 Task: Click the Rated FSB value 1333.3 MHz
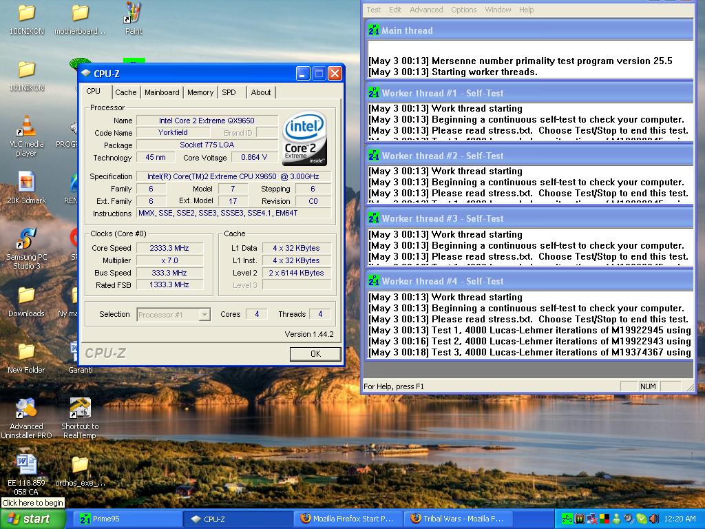click(x=169, y=284)
